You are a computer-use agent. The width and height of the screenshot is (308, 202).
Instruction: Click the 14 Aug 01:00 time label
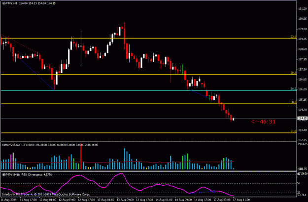[x=163, y=200]
